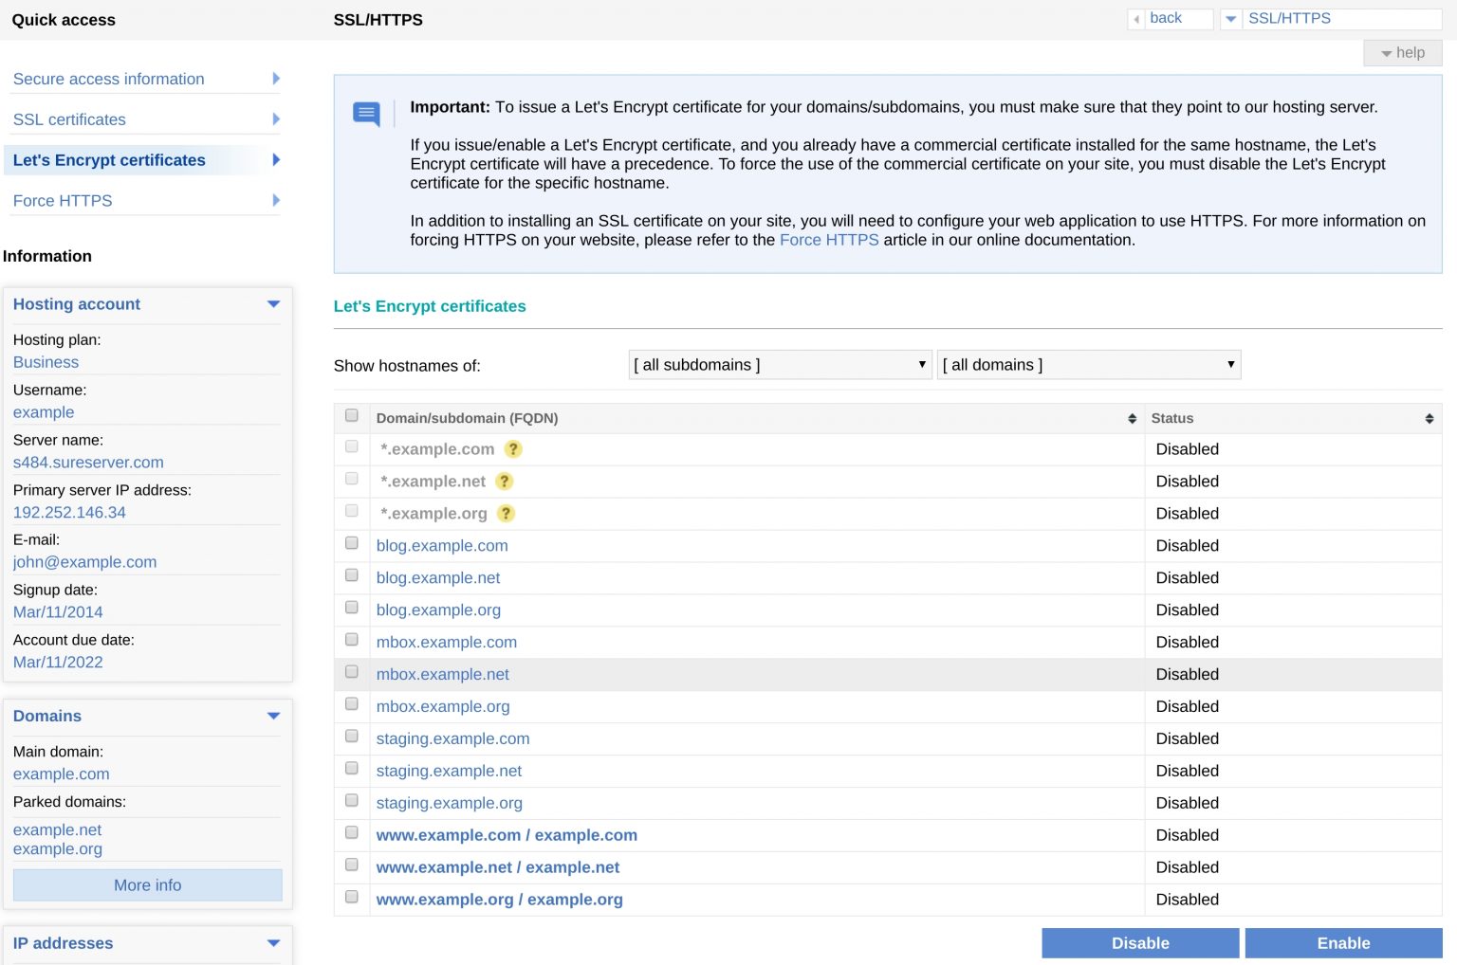Viewport: 1457px width, 965px height.
Task: Click the arrow icon next to Secure access information
Action: (276, 79)
